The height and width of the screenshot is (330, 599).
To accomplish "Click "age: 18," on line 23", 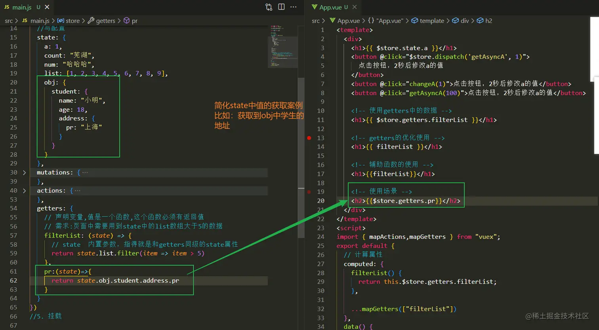I will [x=73, y=109].
